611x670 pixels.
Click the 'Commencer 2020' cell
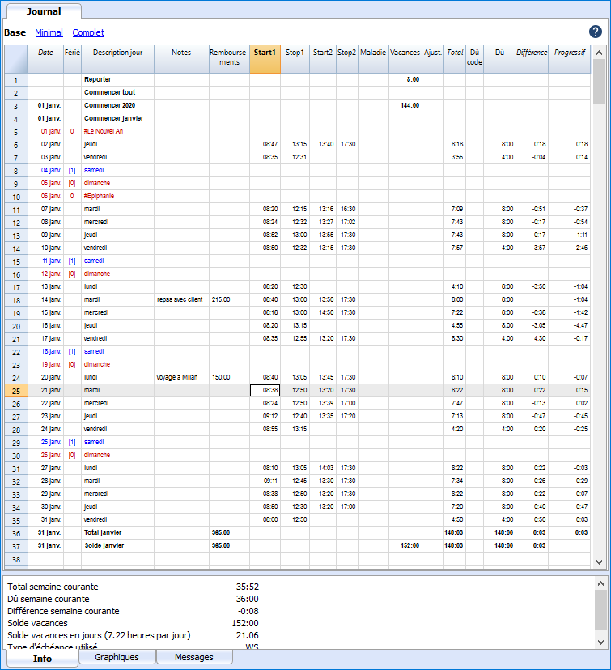117,105
